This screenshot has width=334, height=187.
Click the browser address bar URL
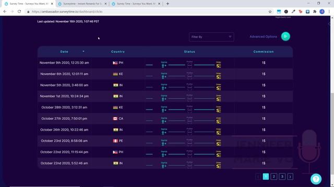(67, 11)
